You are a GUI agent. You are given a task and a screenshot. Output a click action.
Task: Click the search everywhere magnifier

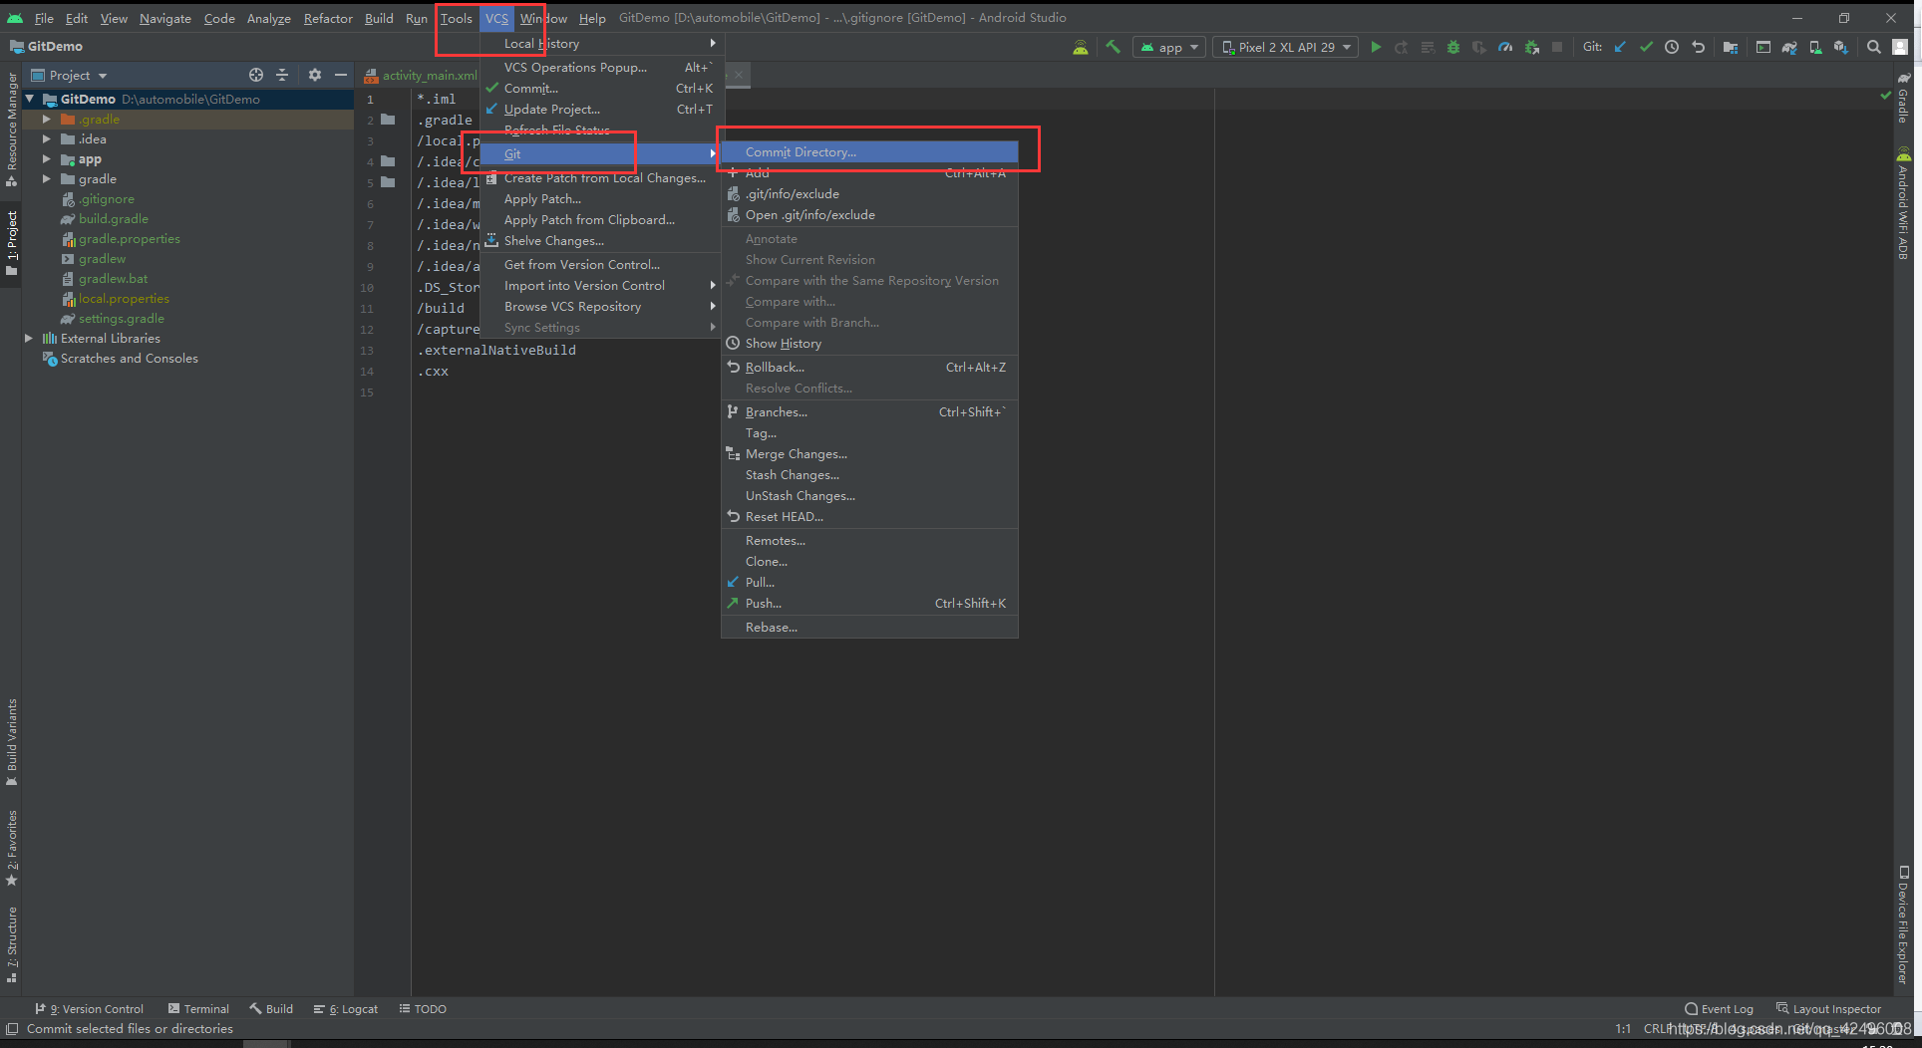click(1874, 47)
